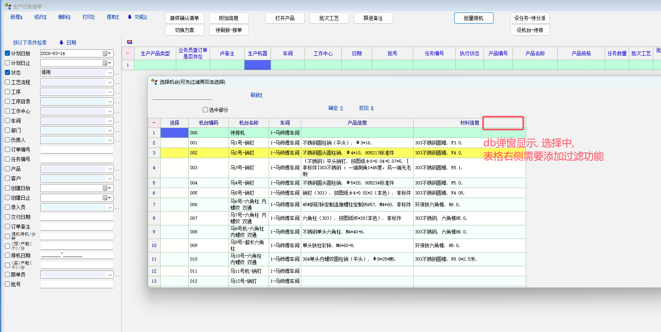This screenshot has width=661, height=332.
Task: Select the blue cell in 选择 column row 1
Action: (x=174, y=133)
